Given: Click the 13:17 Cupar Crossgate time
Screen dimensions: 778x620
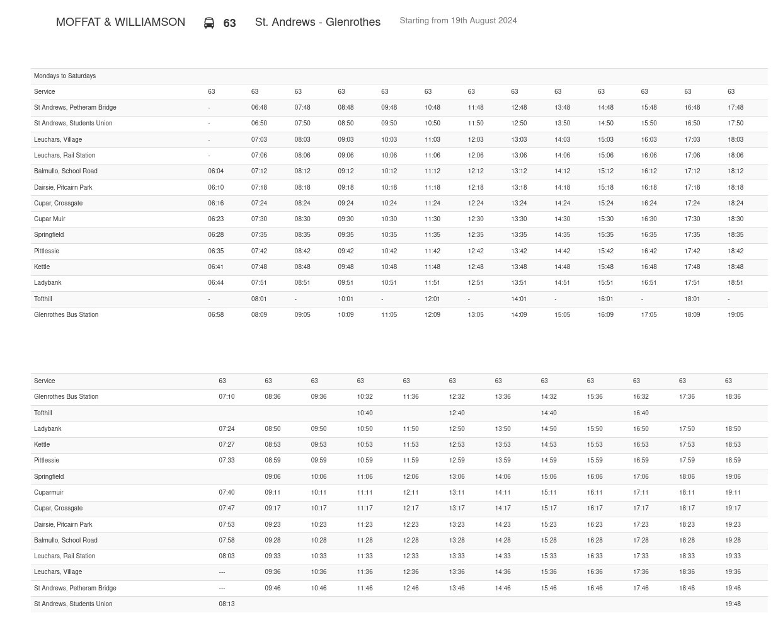Looking at the screenshot, I should 457,508.
